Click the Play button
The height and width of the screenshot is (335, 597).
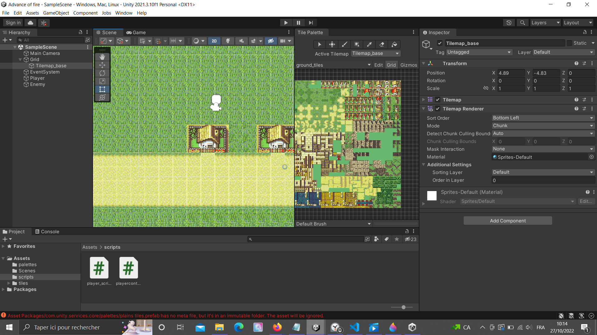point(286,23)
